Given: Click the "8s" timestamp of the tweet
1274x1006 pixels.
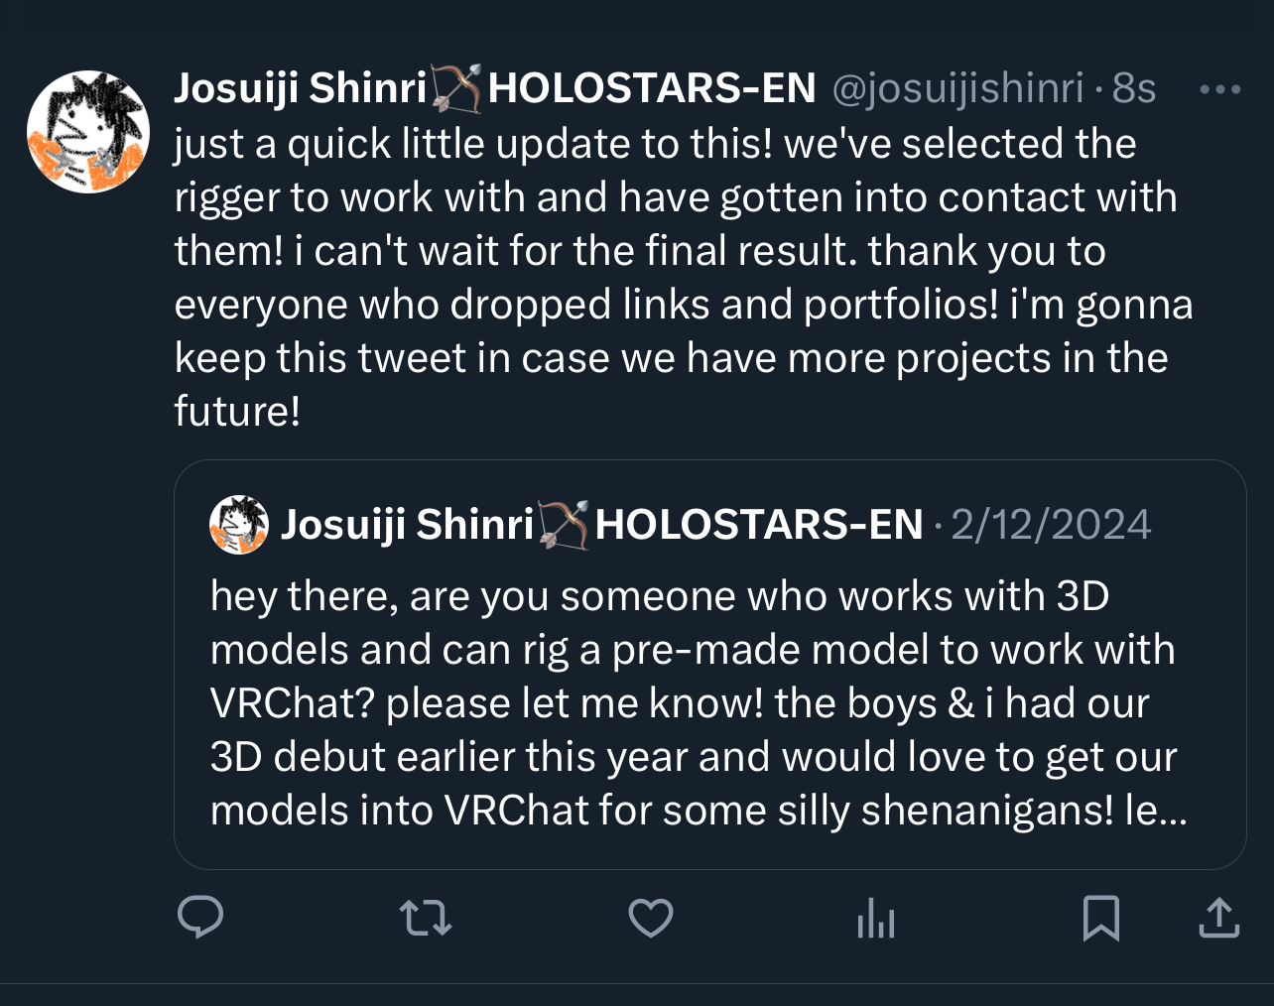Looking at the screenshot, I should pos(1134,88).
